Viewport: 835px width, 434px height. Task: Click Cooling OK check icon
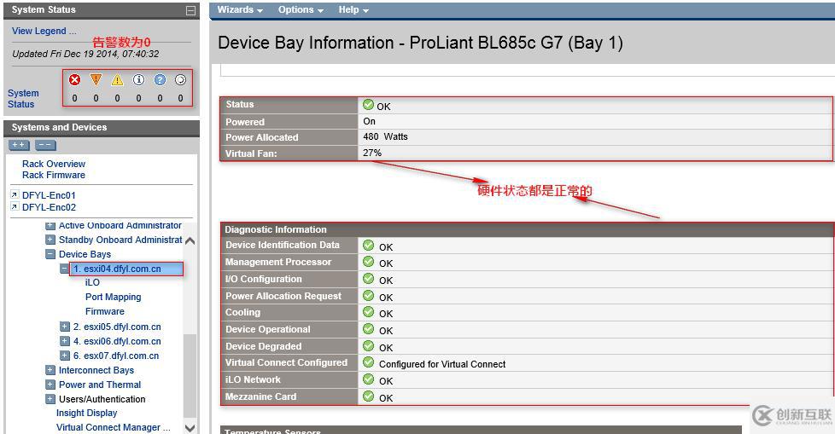coord(369,312)
